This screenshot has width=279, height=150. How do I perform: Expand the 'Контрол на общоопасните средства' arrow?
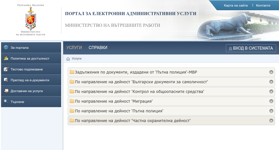pyautogui.click(x=271, y=92)
